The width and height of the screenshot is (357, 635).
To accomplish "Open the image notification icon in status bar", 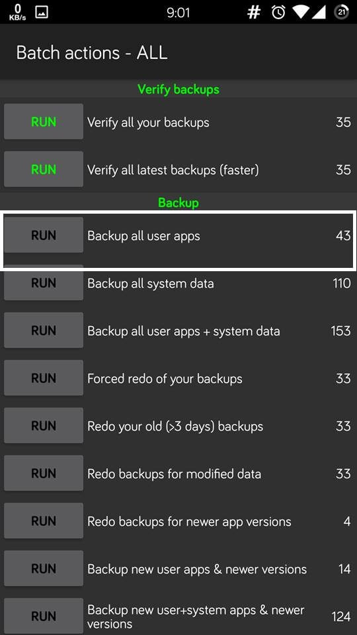I will pos(42,12).
